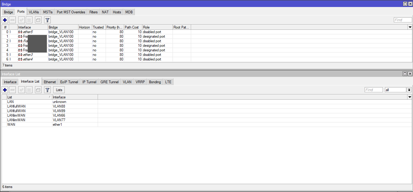Select the VLAN99 interface entry
The width and height of the screenshot is (413, 192).
click(206, 111)
